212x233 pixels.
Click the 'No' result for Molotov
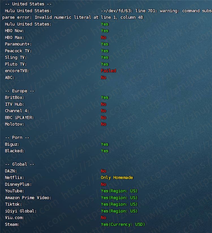pyautogui.click(x=103, y=124)
